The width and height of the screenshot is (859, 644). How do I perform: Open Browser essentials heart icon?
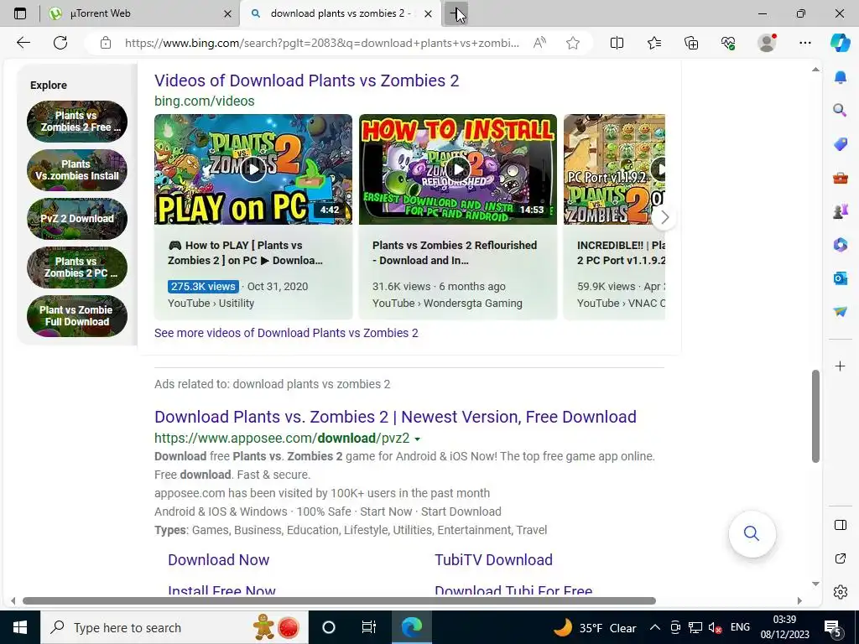728,43
